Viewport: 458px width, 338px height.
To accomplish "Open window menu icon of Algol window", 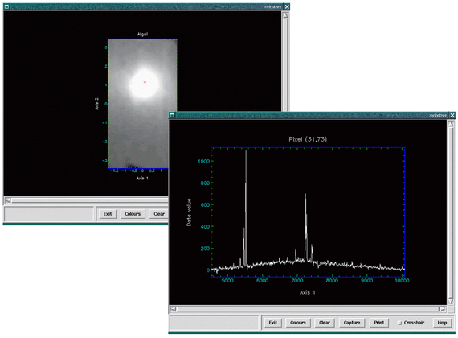I will pos(6,6).
